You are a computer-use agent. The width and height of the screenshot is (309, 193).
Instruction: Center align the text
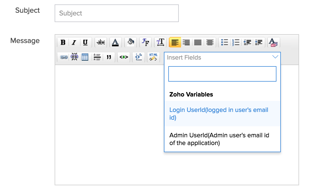coord(210,42)
